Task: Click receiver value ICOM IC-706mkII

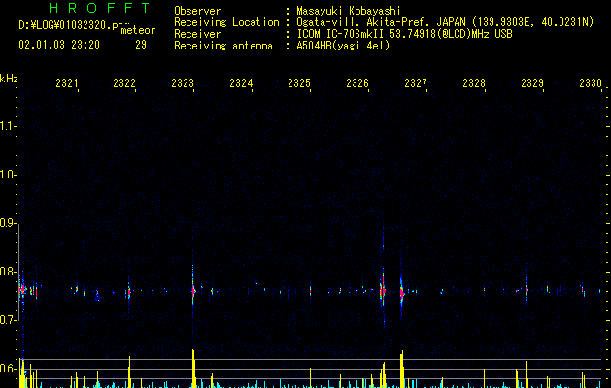Action: (341, 34)
